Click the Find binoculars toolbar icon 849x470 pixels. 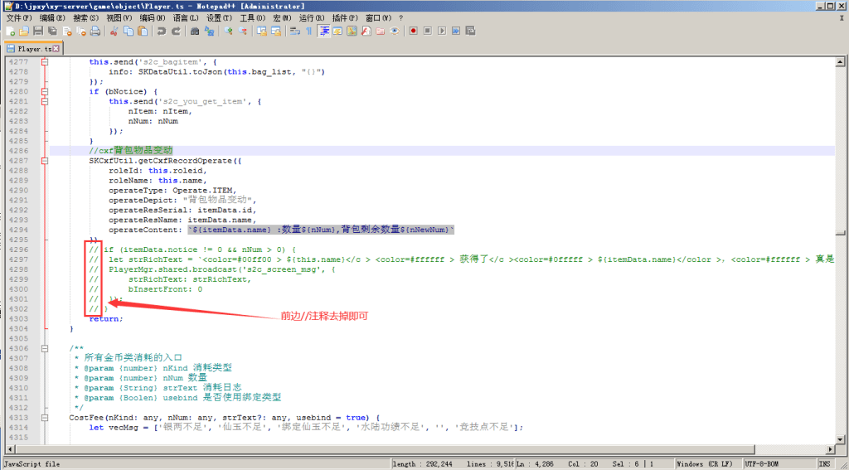(195, 31)
